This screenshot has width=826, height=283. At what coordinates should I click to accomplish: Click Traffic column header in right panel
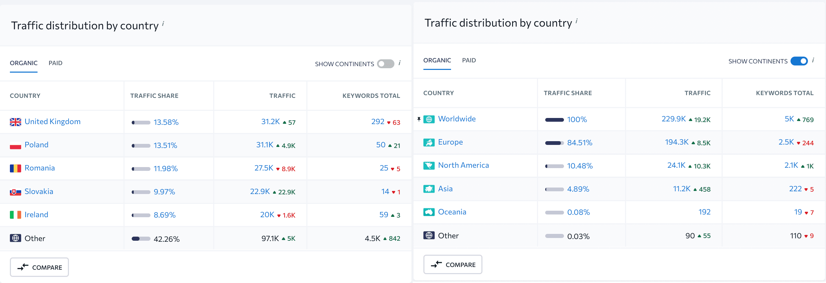[x=697, y=93]
